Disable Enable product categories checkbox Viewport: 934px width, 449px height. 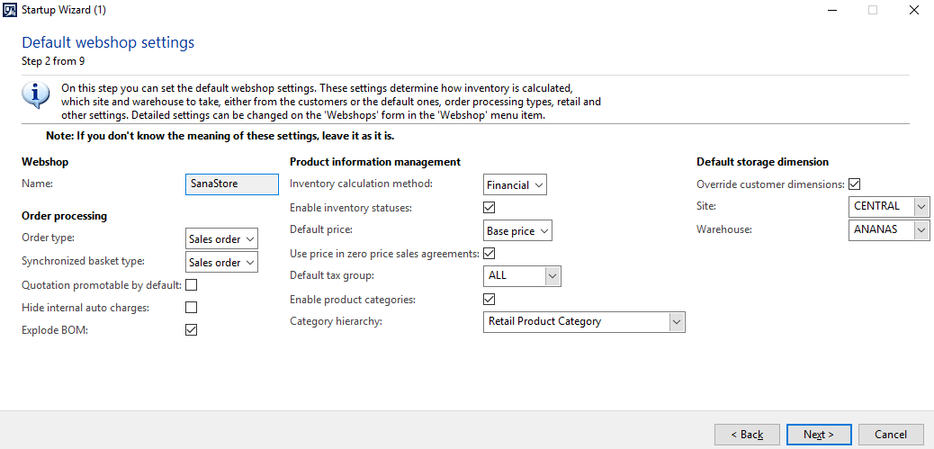[x=489, y=299]
